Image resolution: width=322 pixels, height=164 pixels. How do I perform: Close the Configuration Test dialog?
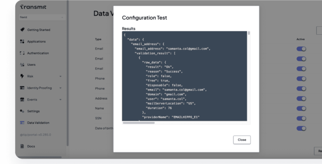(242, 140)
